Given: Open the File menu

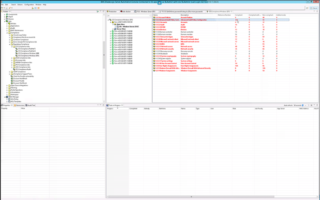Looking at the screenshot, I should coord(2,4).
